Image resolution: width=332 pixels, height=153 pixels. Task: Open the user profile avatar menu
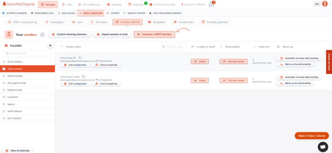[325, 4]
